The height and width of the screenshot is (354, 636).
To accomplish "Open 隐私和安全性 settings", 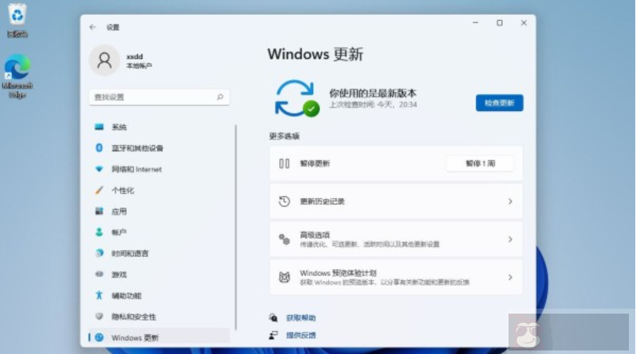I will [x=158, y=316].
